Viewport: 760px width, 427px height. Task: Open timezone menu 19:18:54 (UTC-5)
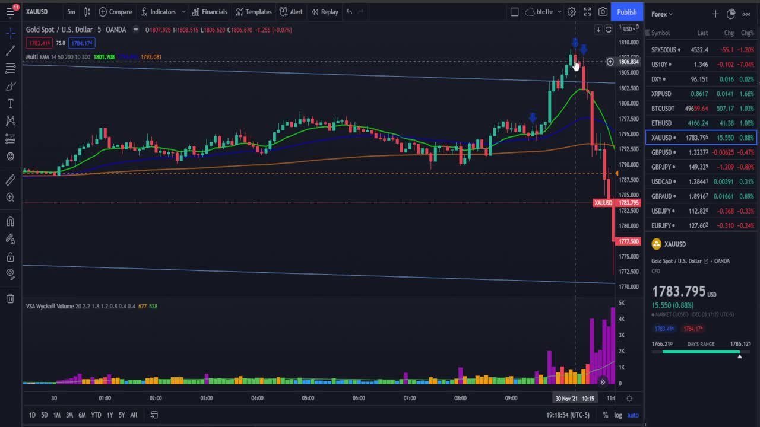click(x=568, y=415)
